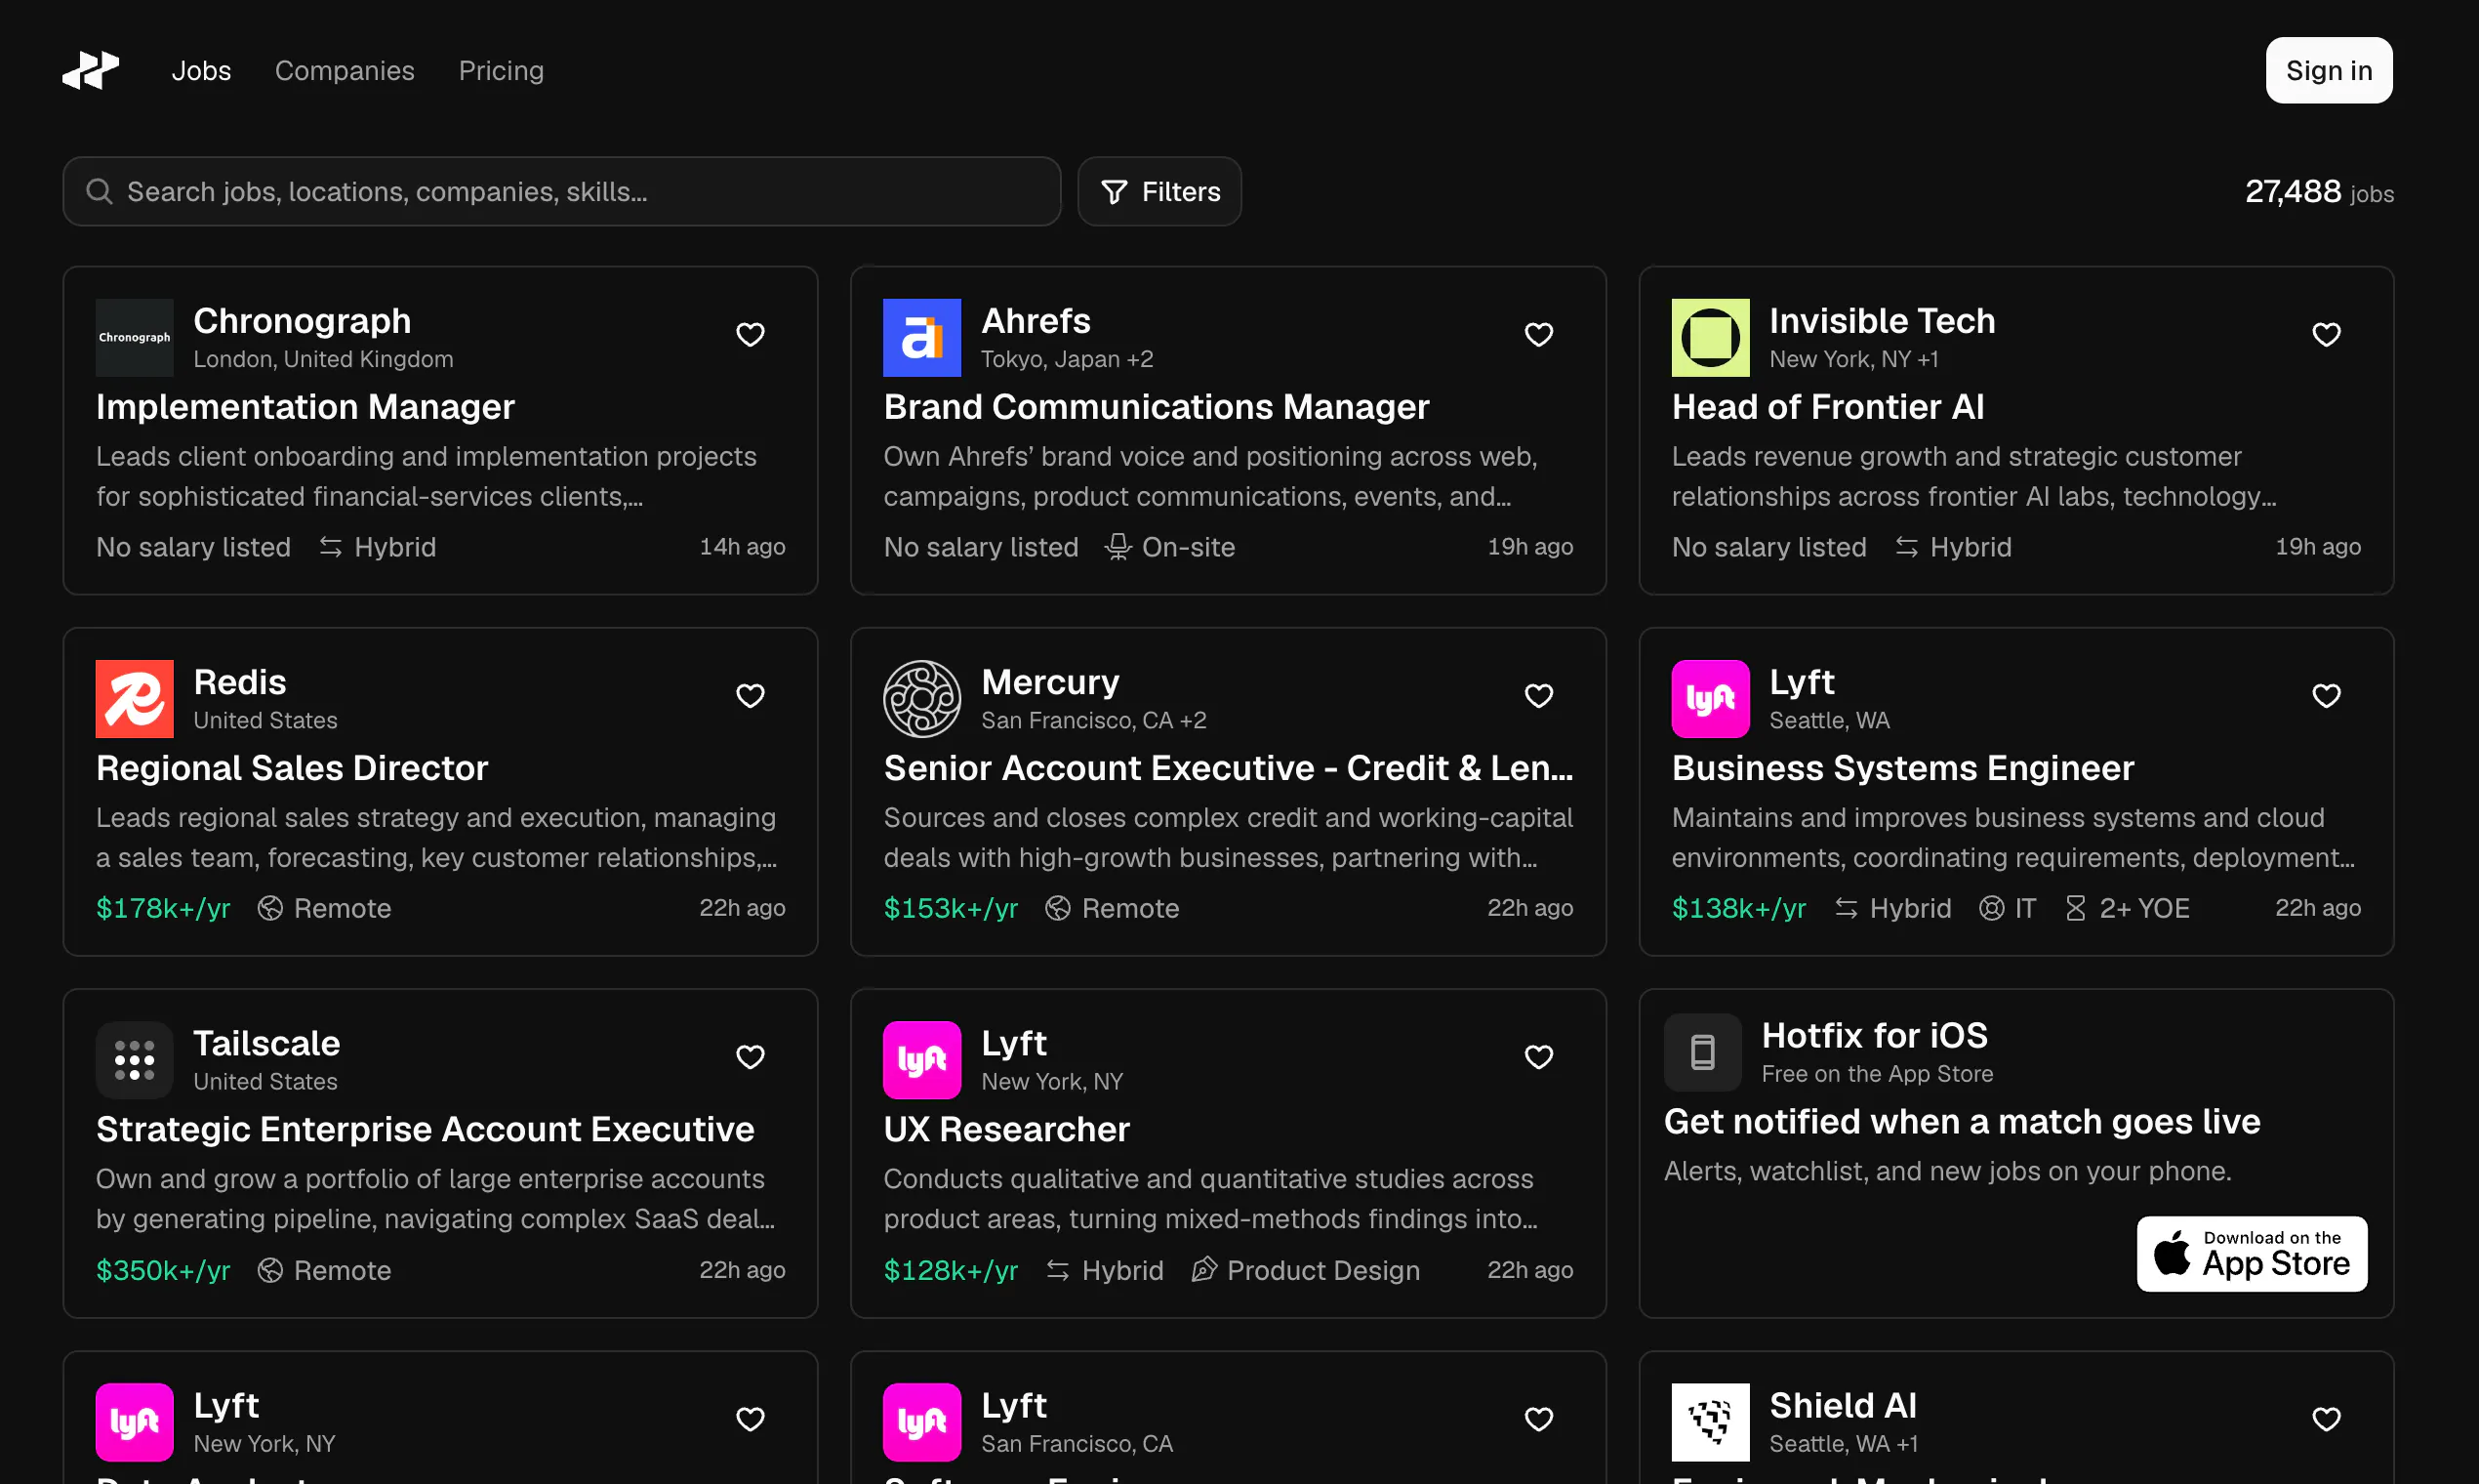Click the Sign in button
Image resolution: width=2479 pixels, height=1484 pixels.
pyautogui.click(x=2329, y=70)
